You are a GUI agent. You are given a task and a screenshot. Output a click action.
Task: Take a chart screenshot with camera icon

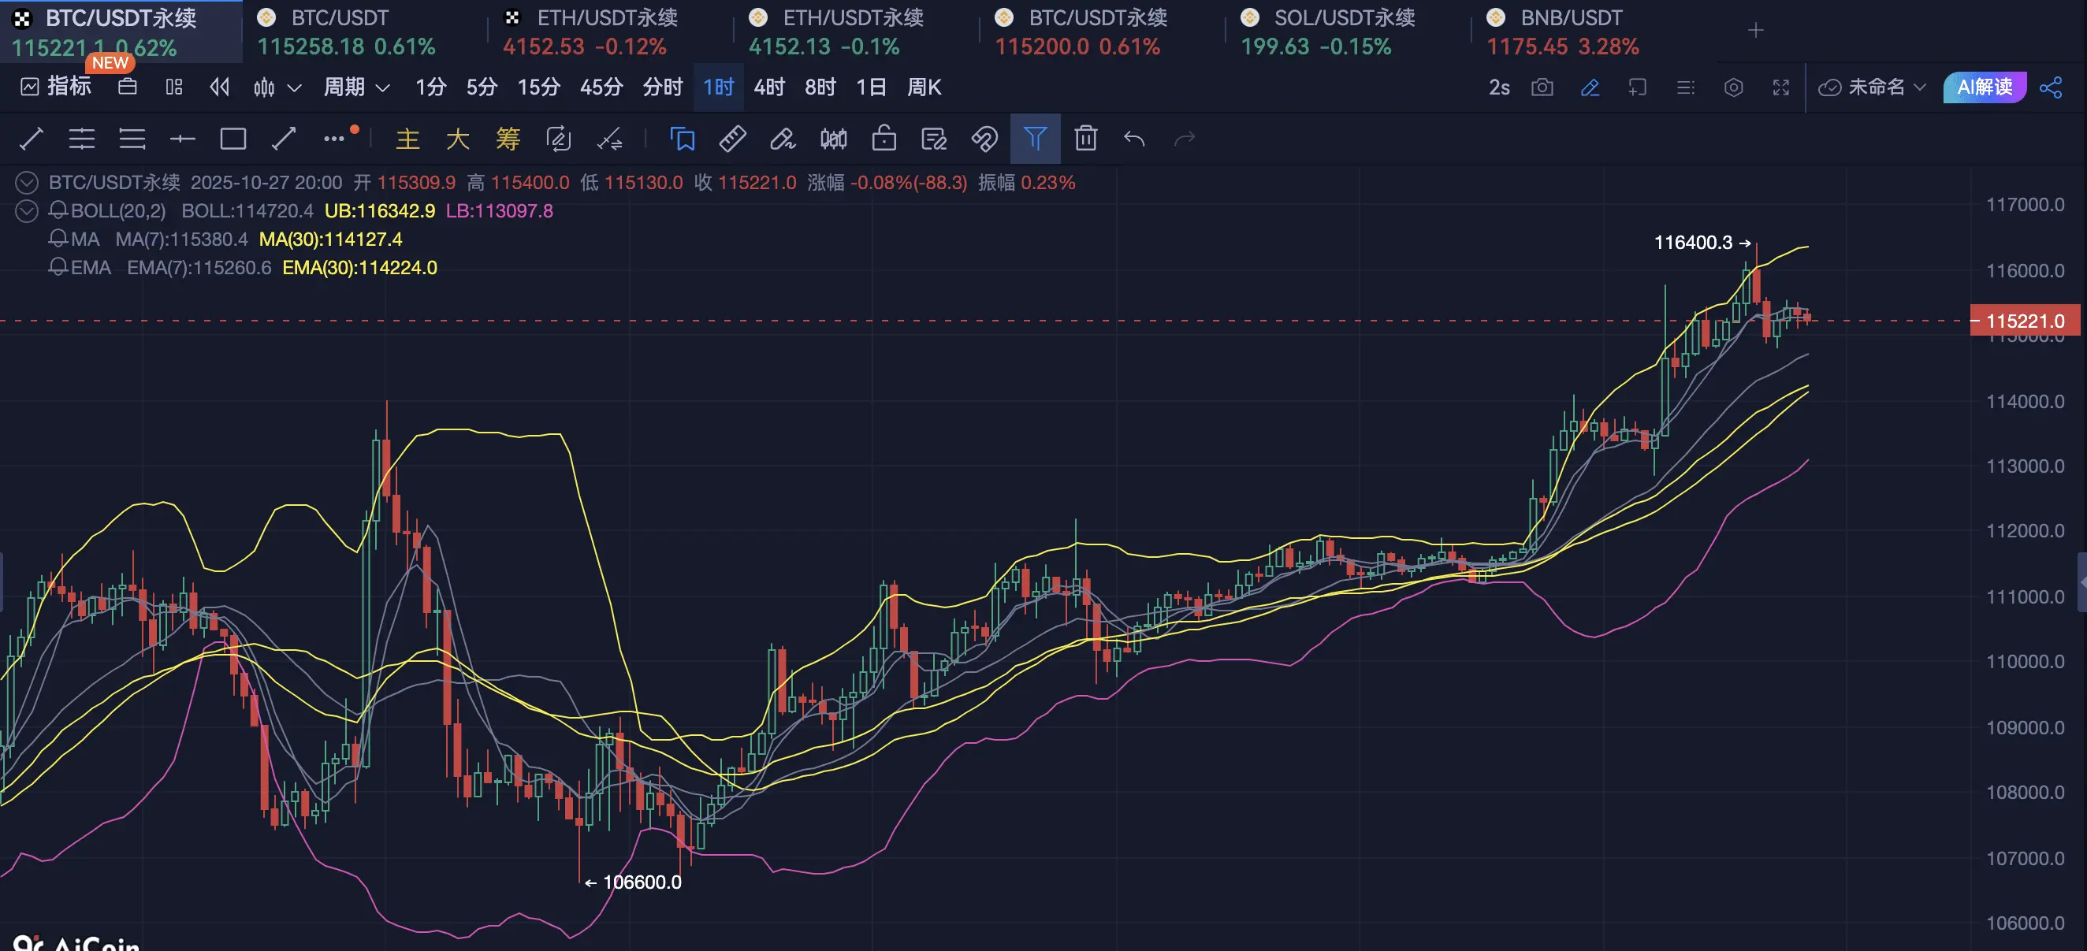pos(1542,87)
